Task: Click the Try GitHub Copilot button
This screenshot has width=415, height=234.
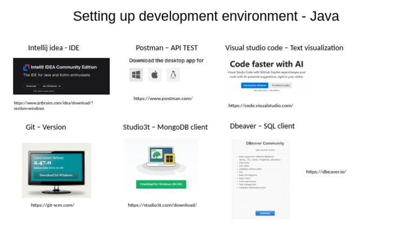Action: pos(281,85)
